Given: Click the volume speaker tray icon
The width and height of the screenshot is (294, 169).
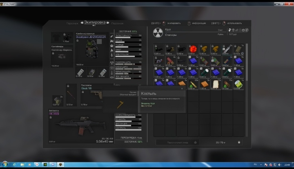Looking at the screenshot, I should (x=280, y=165).
